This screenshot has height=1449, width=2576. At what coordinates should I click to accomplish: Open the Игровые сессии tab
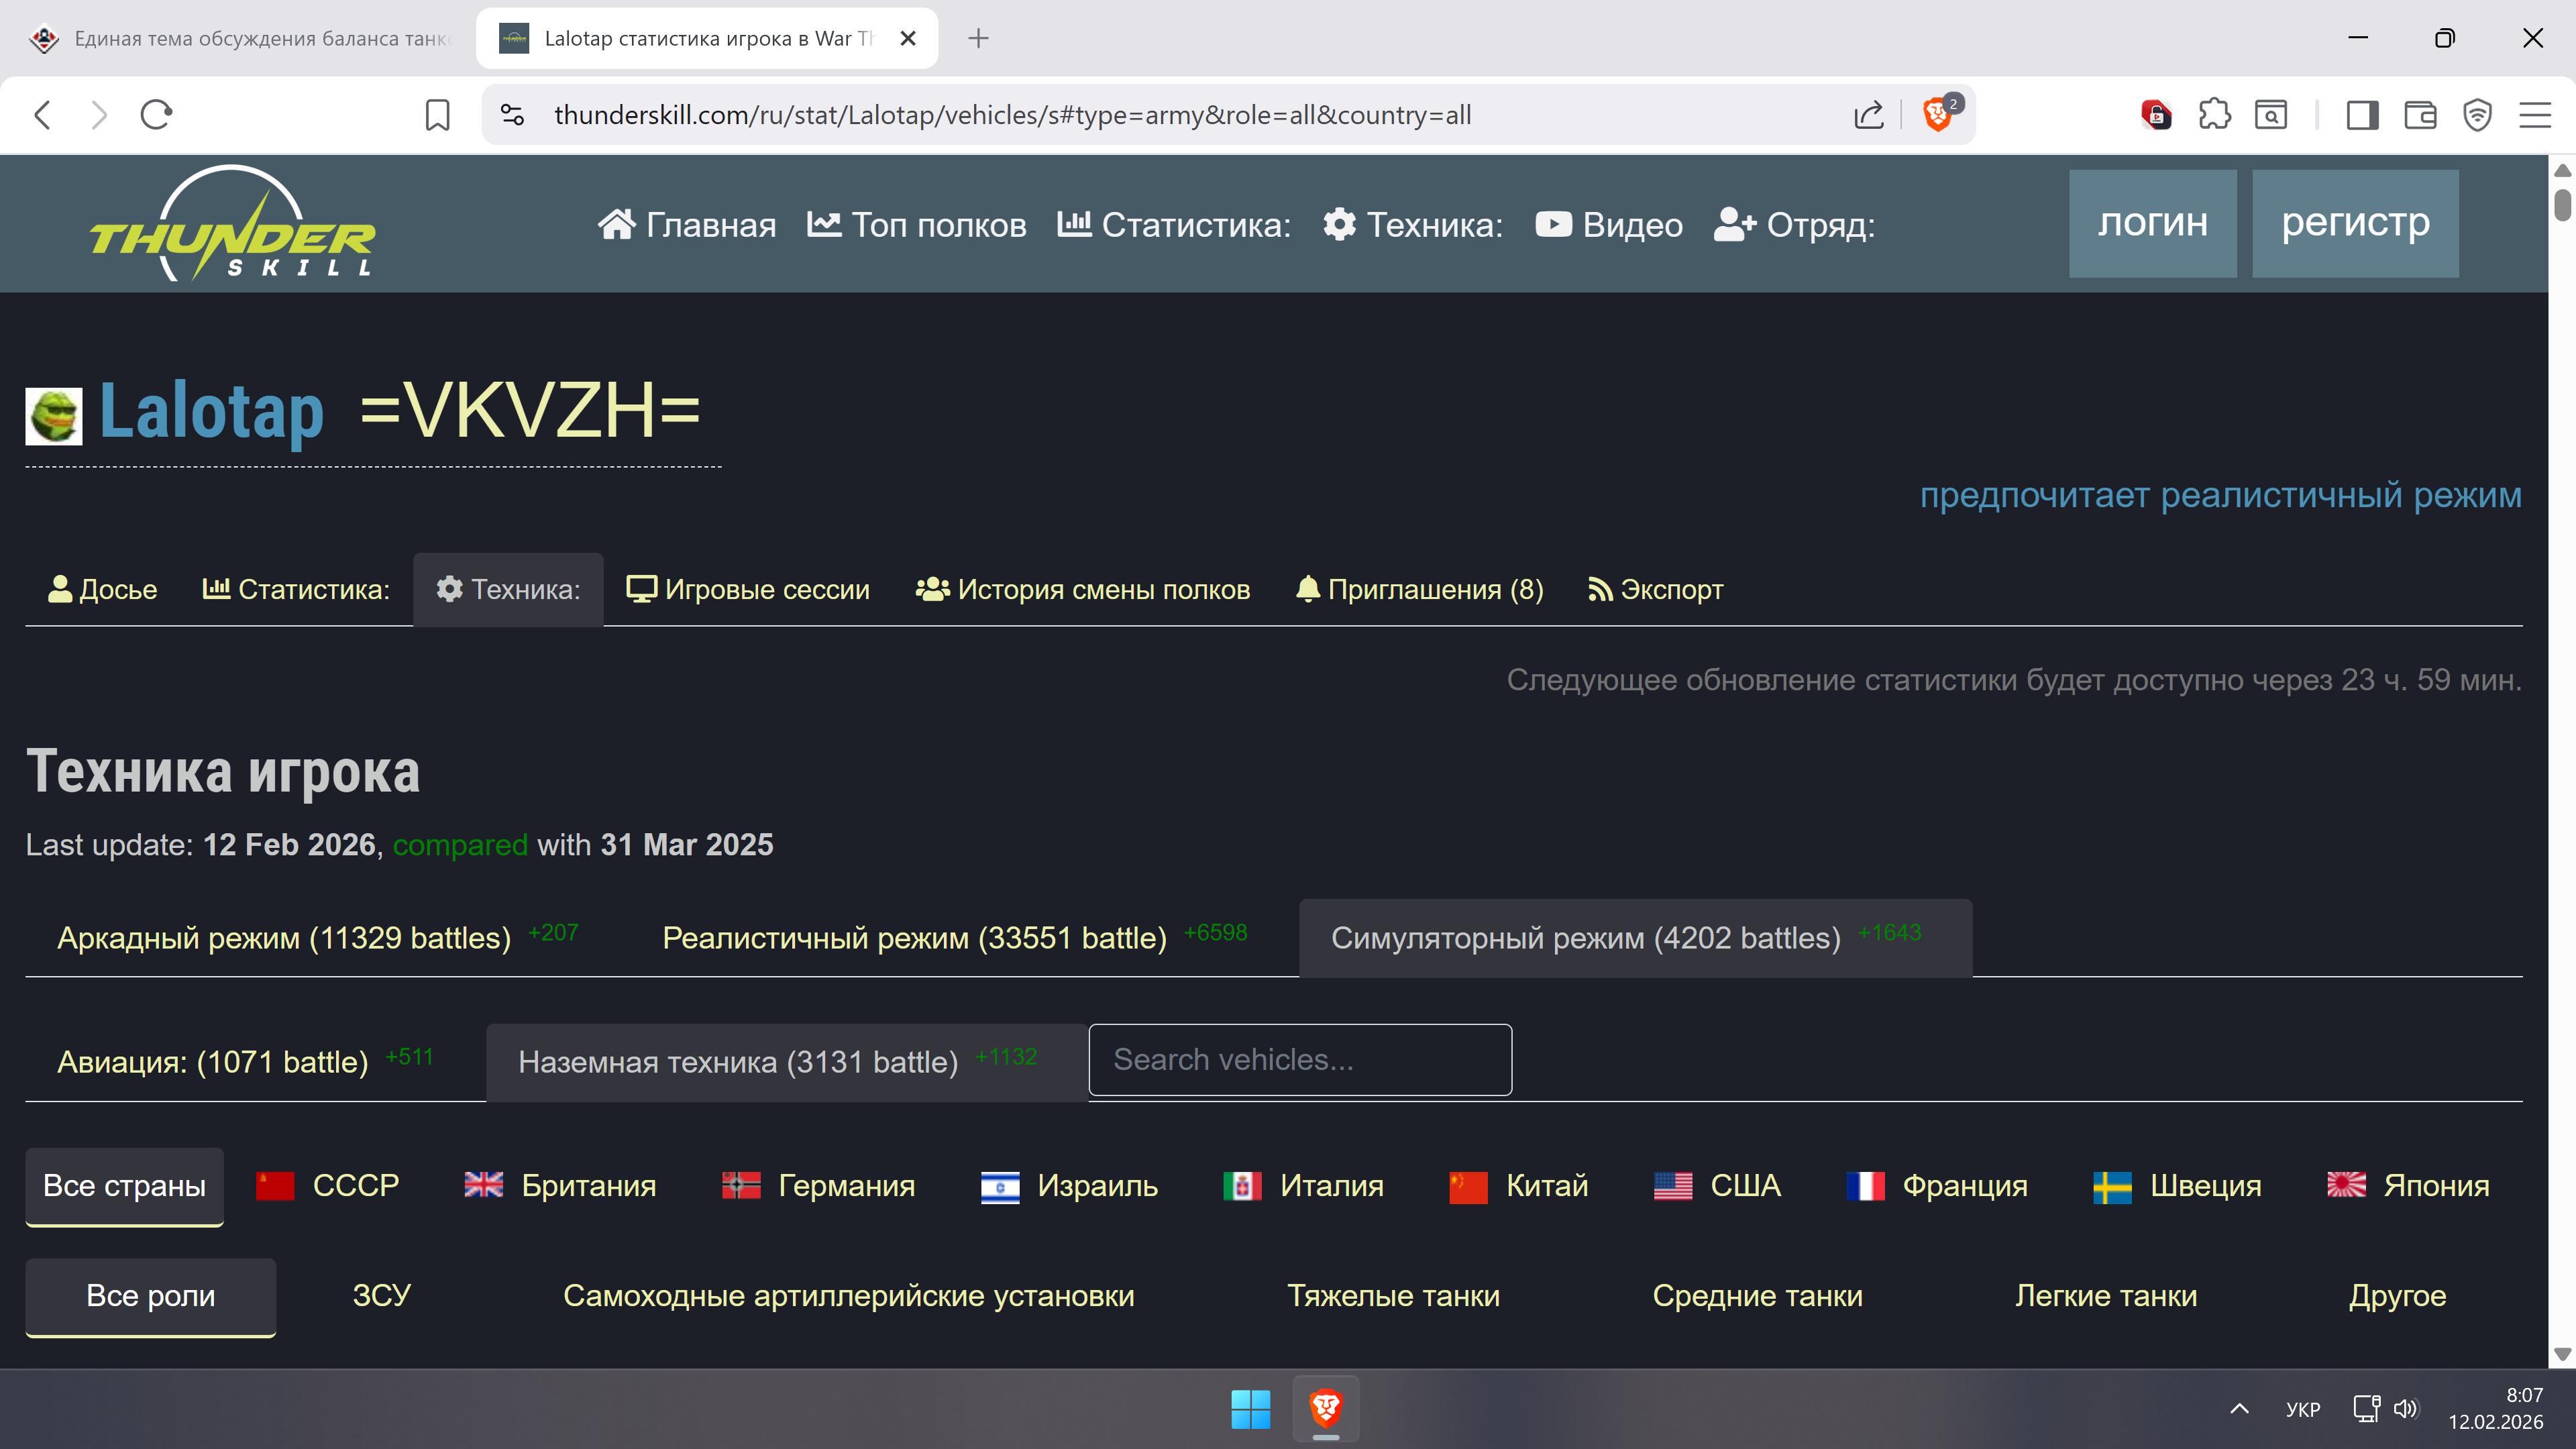click(747, 590)
